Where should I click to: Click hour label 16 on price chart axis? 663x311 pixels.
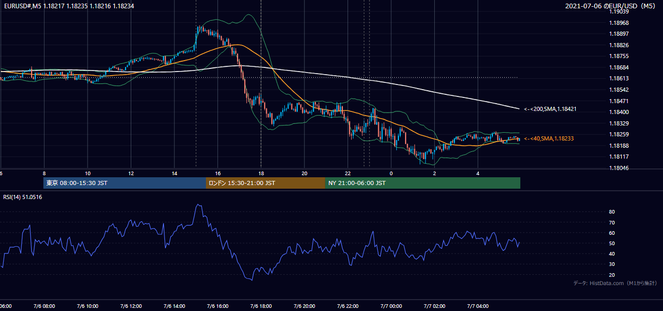tap(218, 173)
